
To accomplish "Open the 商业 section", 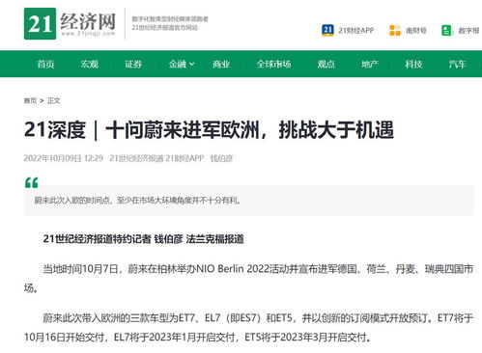I will 221,64.
